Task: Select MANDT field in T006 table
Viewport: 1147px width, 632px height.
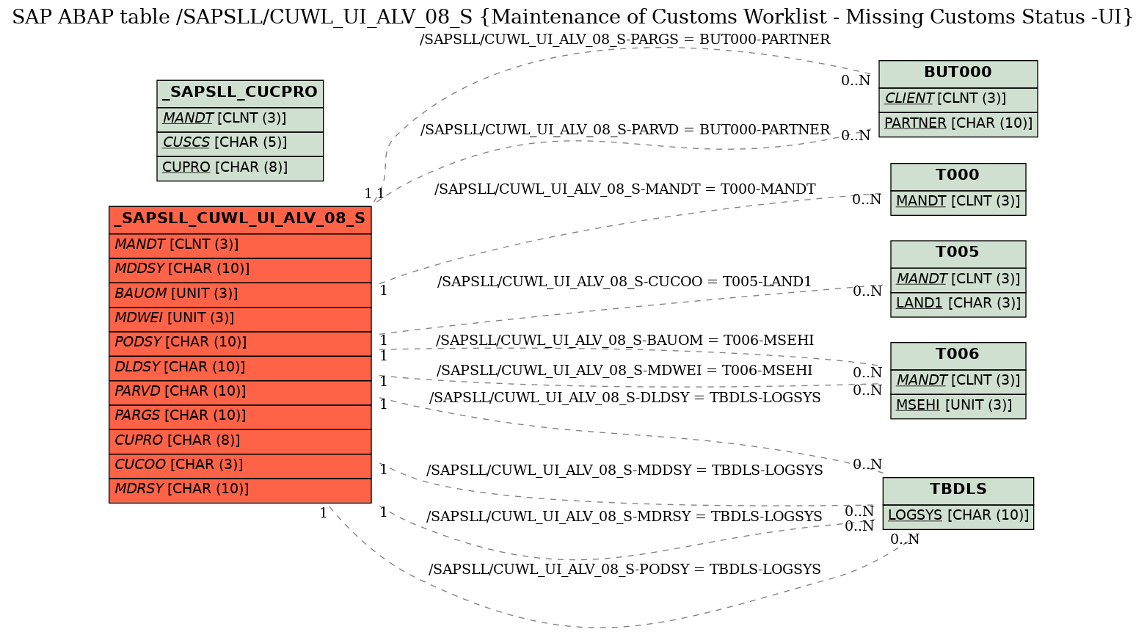Action: (x=958, y=381)
